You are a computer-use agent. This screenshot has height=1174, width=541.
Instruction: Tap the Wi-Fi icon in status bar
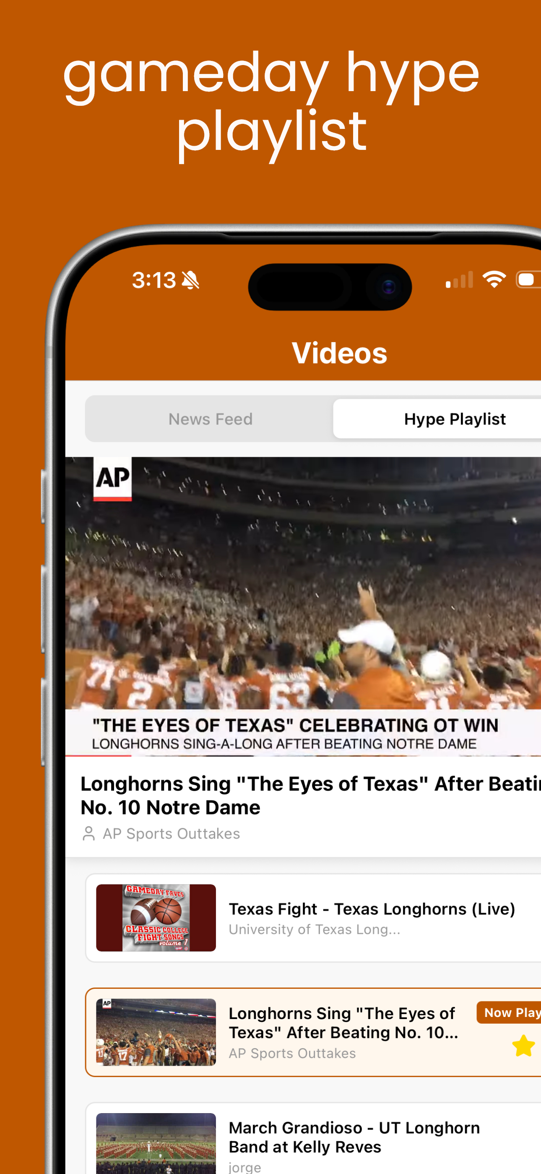click(494, 279)
